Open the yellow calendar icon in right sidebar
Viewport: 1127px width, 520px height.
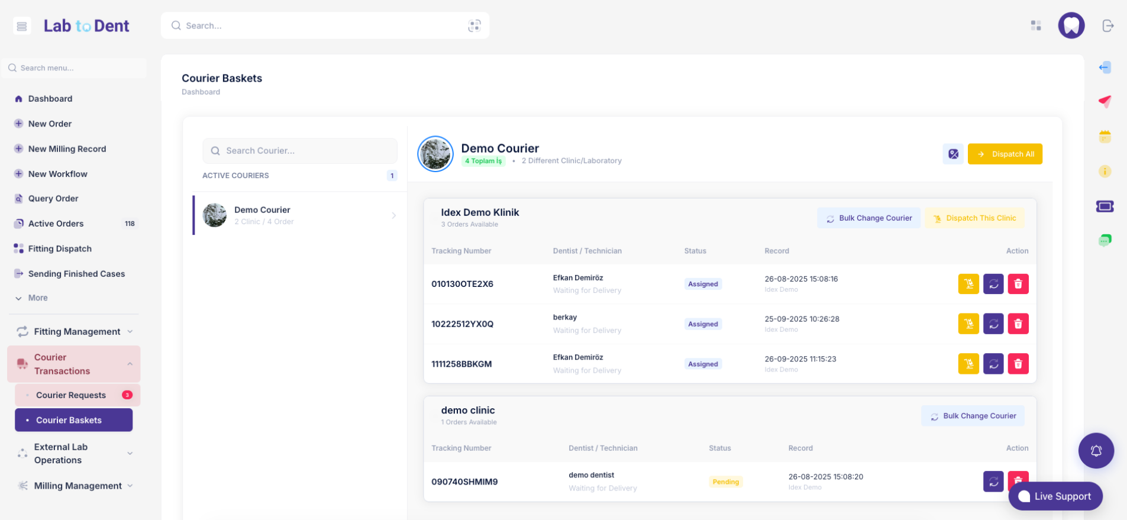[1105, 137]
